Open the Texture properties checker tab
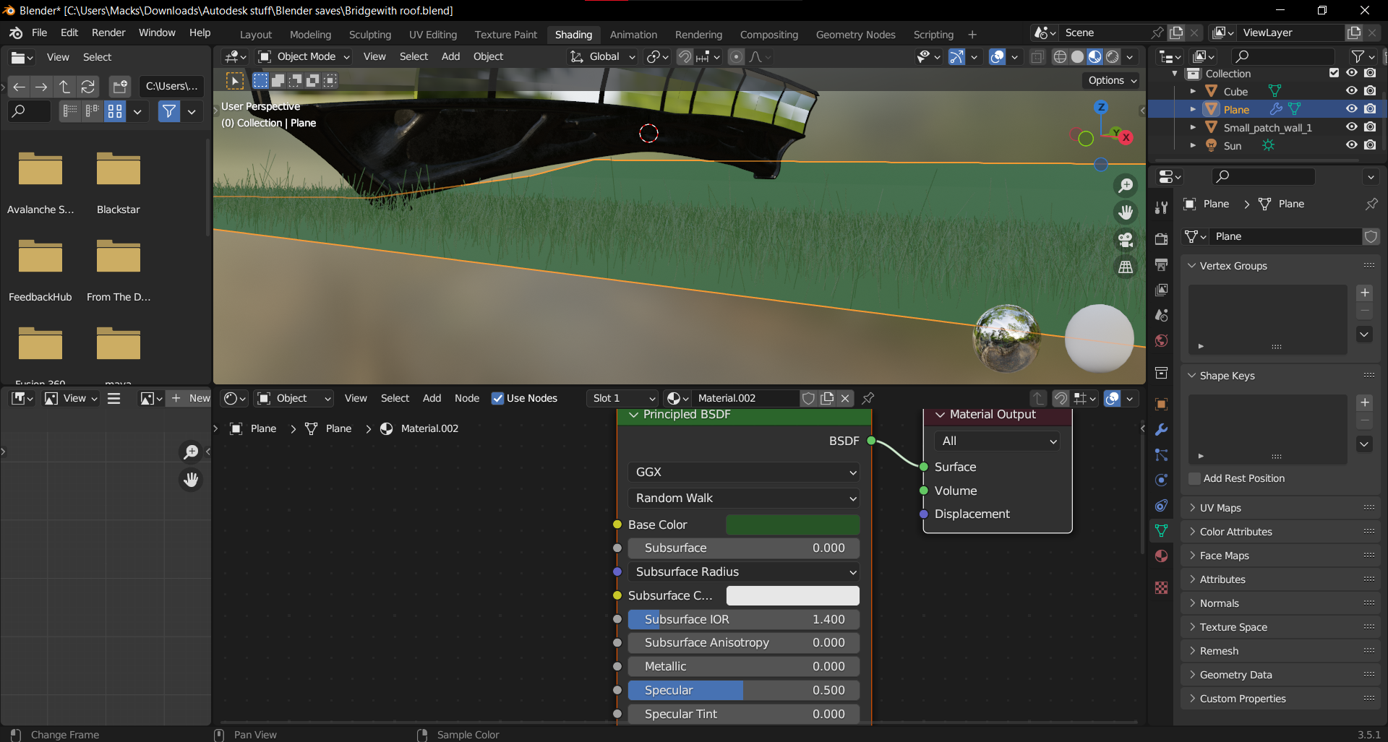The width and height of the screenshot is (1388, 742). click(x=1162, y=588)
